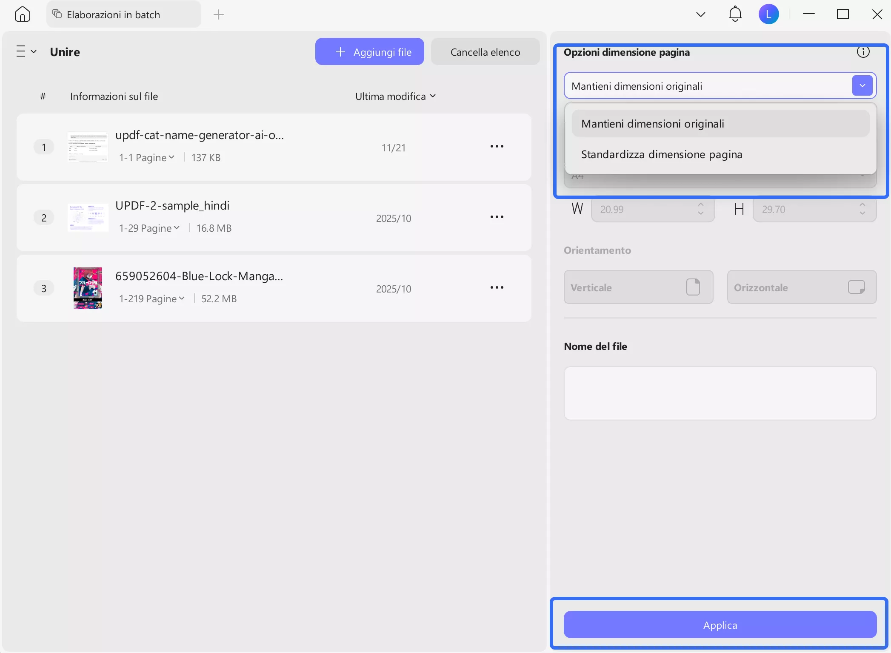
Task: Click inside the Nome del file input field
Action: coord(720,392)
